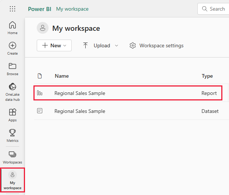
Task: Open Metrics trophy item
Action: (x=12, y=136)
